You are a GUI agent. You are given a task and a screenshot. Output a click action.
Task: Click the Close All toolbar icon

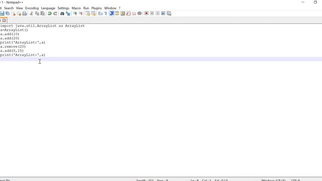pyautogui.click(x=19, y=14)
